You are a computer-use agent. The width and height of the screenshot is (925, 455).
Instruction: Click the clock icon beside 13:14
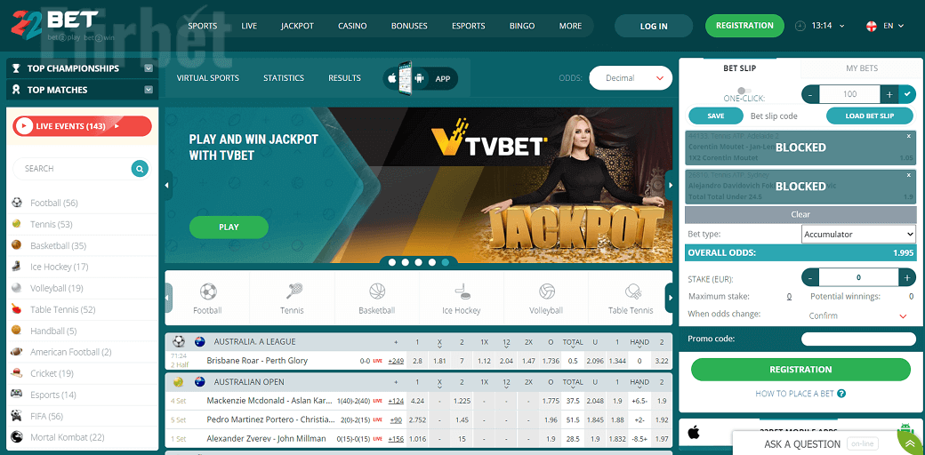point(800,26)
